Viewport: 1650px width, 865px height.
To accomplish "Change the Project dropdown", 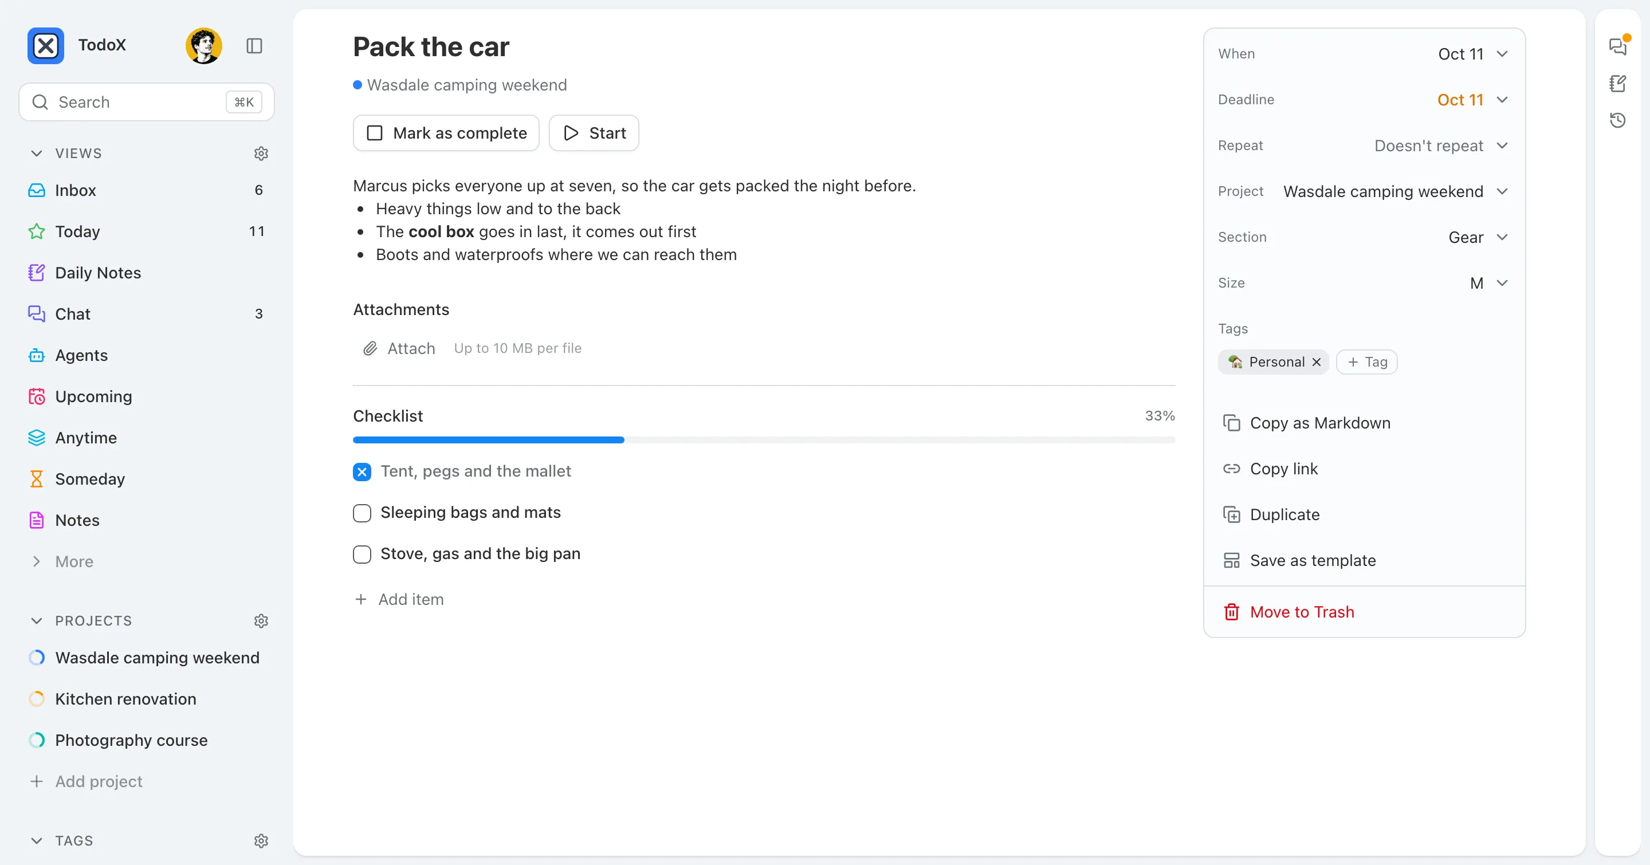I will tap(1396, 191).
